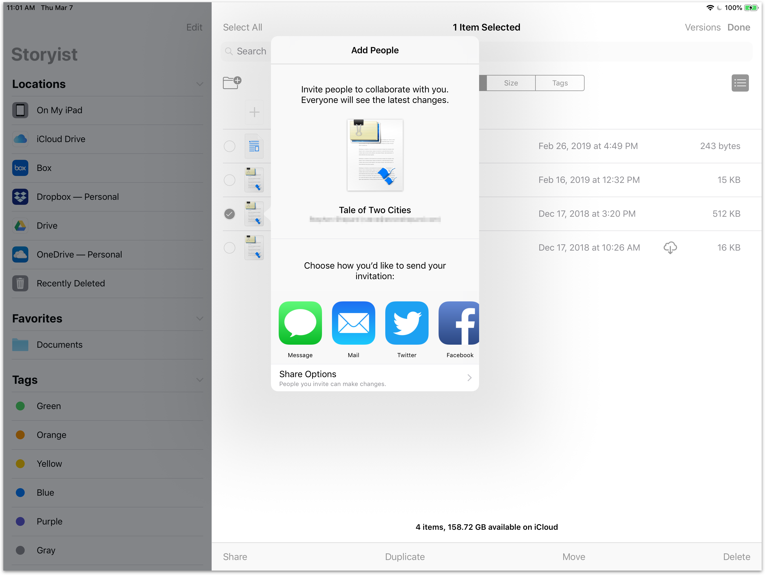This screenshot has height=575, width=765.
Task: Open the 15 KB Storyist document thumbnail
Action: tap(254, 180)
